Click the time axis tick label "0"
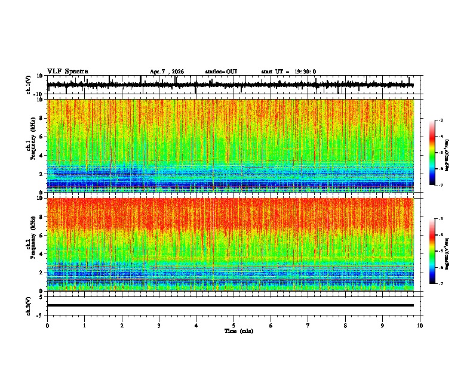Viewport: 473px width, 365px height. (47, 326)
